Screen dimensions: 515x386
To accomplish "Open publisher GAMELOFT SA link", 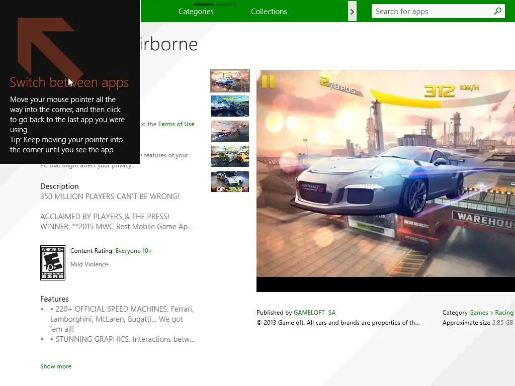I will [x=314, y=313].
